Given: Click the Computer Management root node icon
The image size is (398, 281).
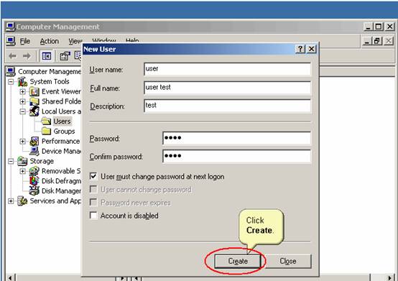Looking at the screenshot, I should point(11,72).
